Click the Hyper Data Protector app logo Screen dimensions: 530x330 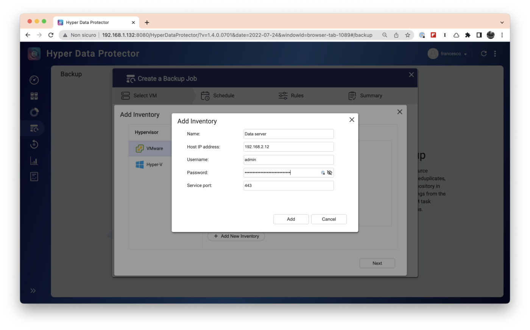34,54
